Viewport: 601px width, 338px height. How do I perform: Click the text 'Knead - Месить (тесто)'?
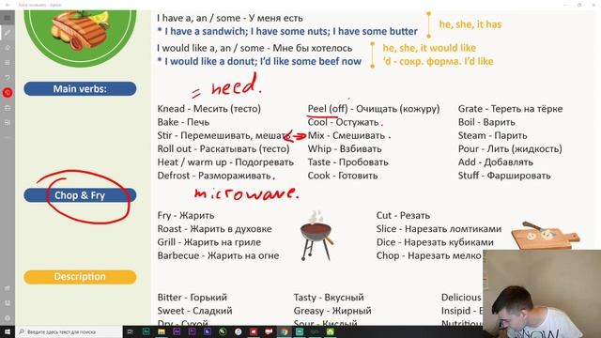(208, 109)
